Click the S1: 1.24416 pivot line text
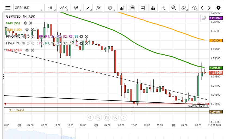The height and width of the screenshot is (140, 226). click(17, 110)
